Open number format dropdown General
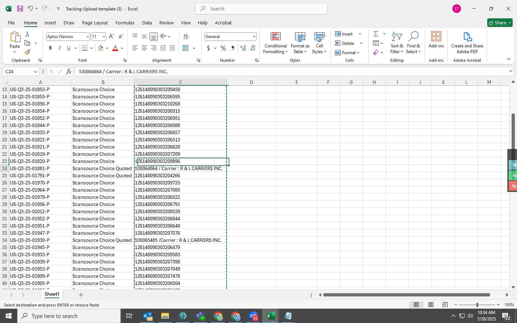The image size is (517, 323). pyautogui.click(x=254, y=37)
